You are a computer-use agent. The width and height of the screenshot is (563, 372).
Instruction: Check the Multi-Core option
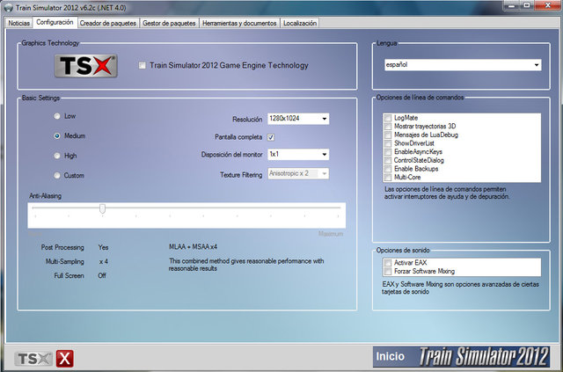[388, 178]
